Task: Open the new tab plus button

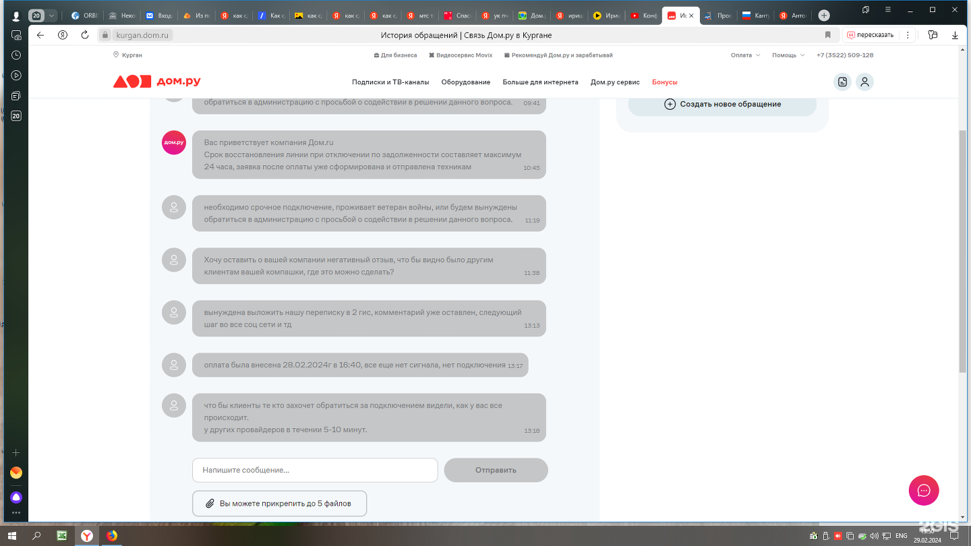Action: 824,16
